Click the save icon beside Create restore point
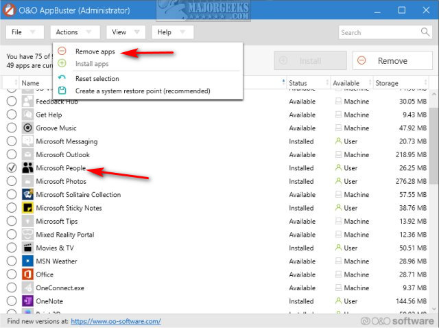Screen dimensions: 439x328 (62, 91)
